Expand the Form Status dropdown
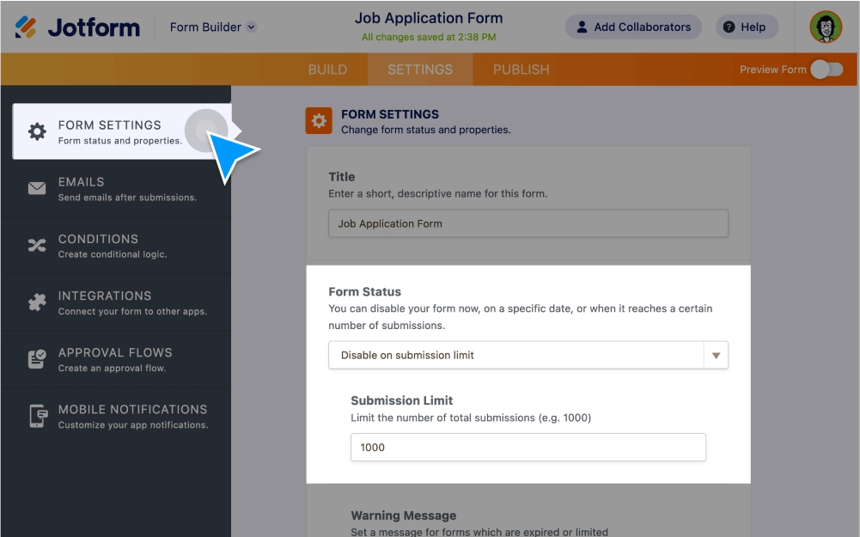The height and width of the screenshot is (537, 860). pyautogui.click(x=716, y=355)
